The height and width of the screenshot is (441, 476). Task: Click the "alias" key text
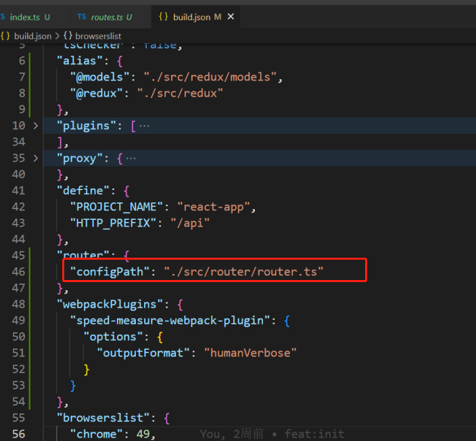[80, 61]
